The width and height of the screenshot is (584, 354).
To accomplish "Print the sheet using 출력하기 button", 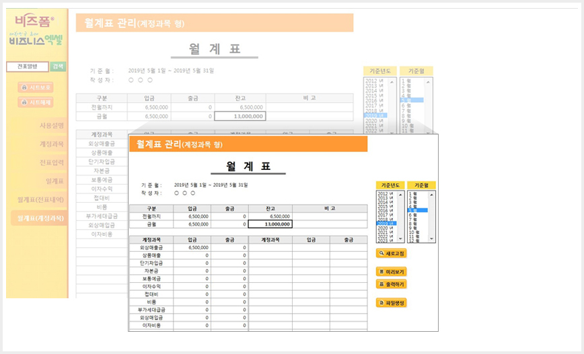I will click(x=391, y=284).
